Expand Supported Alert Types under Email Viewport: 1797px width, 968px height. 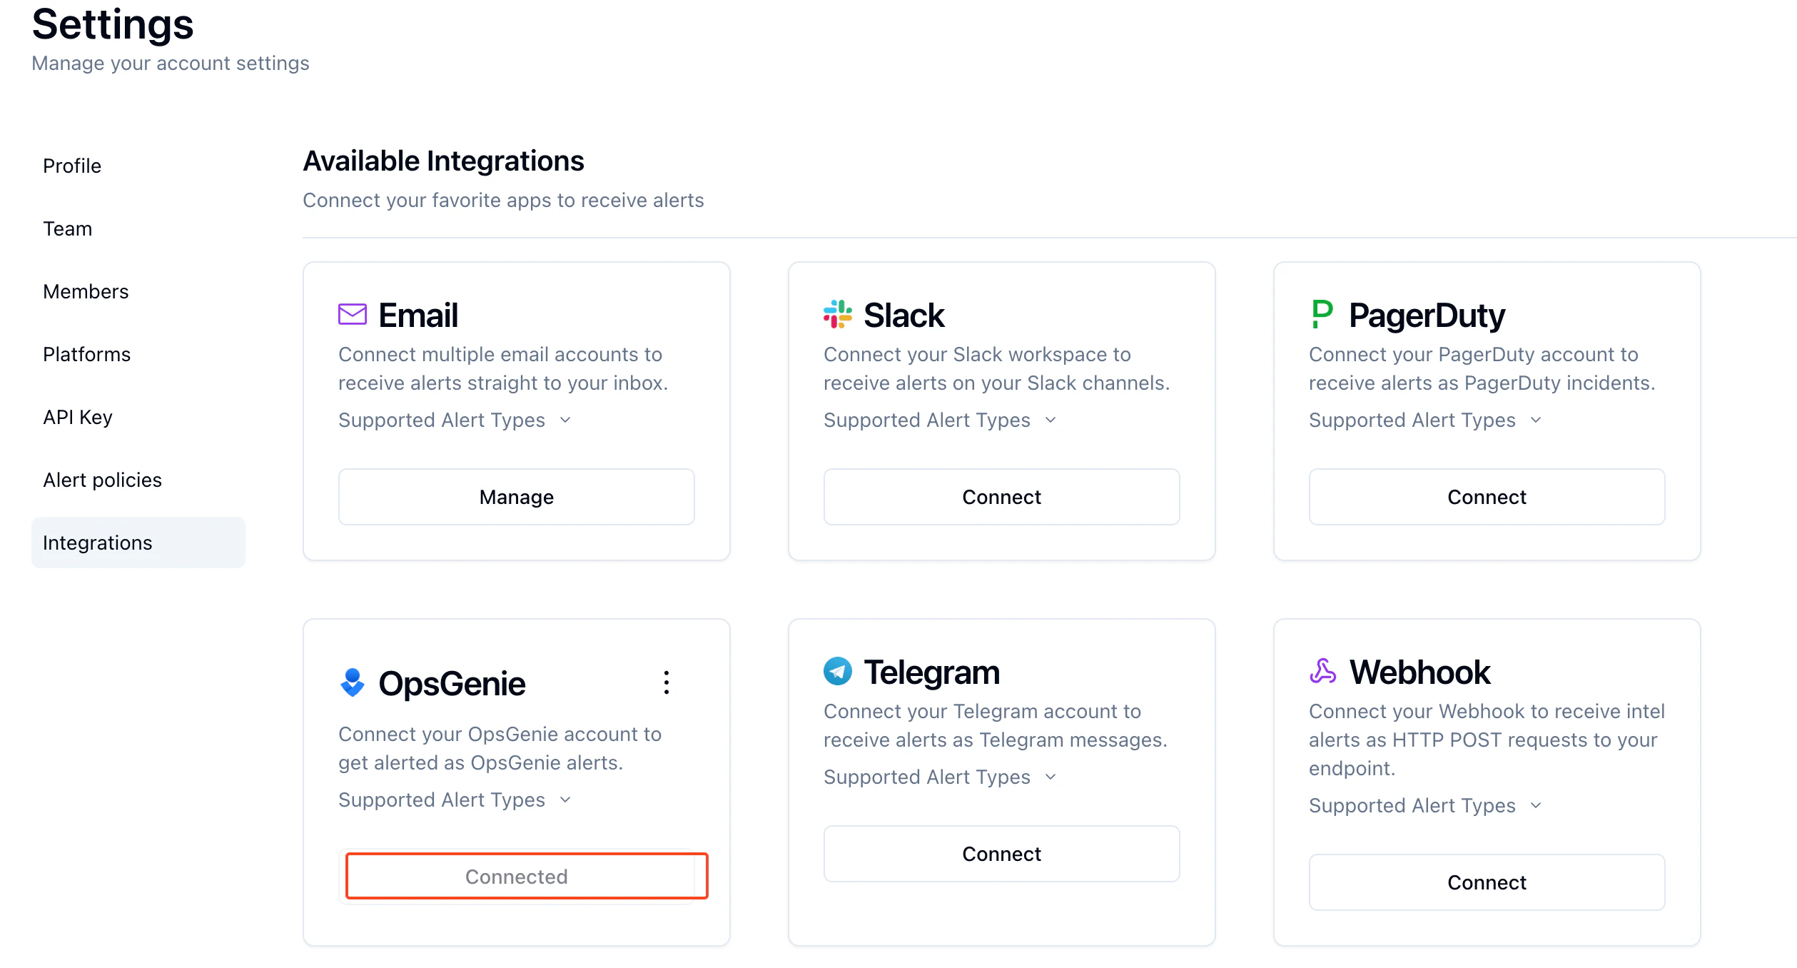point(455,420)
